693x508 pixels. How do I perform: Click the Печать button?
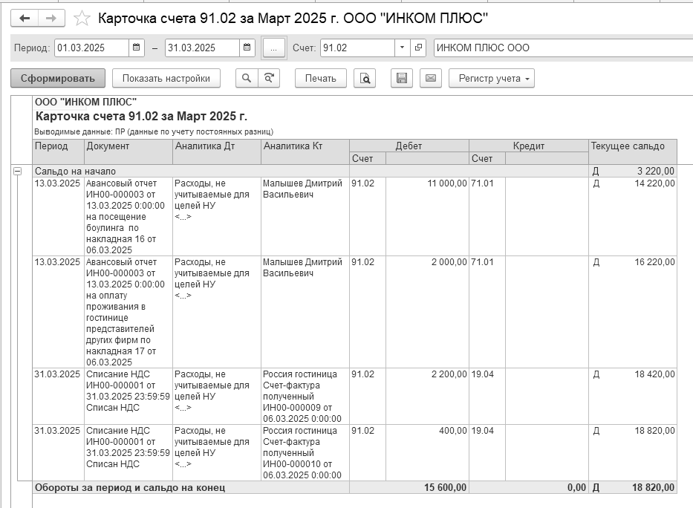click(320, 78)
